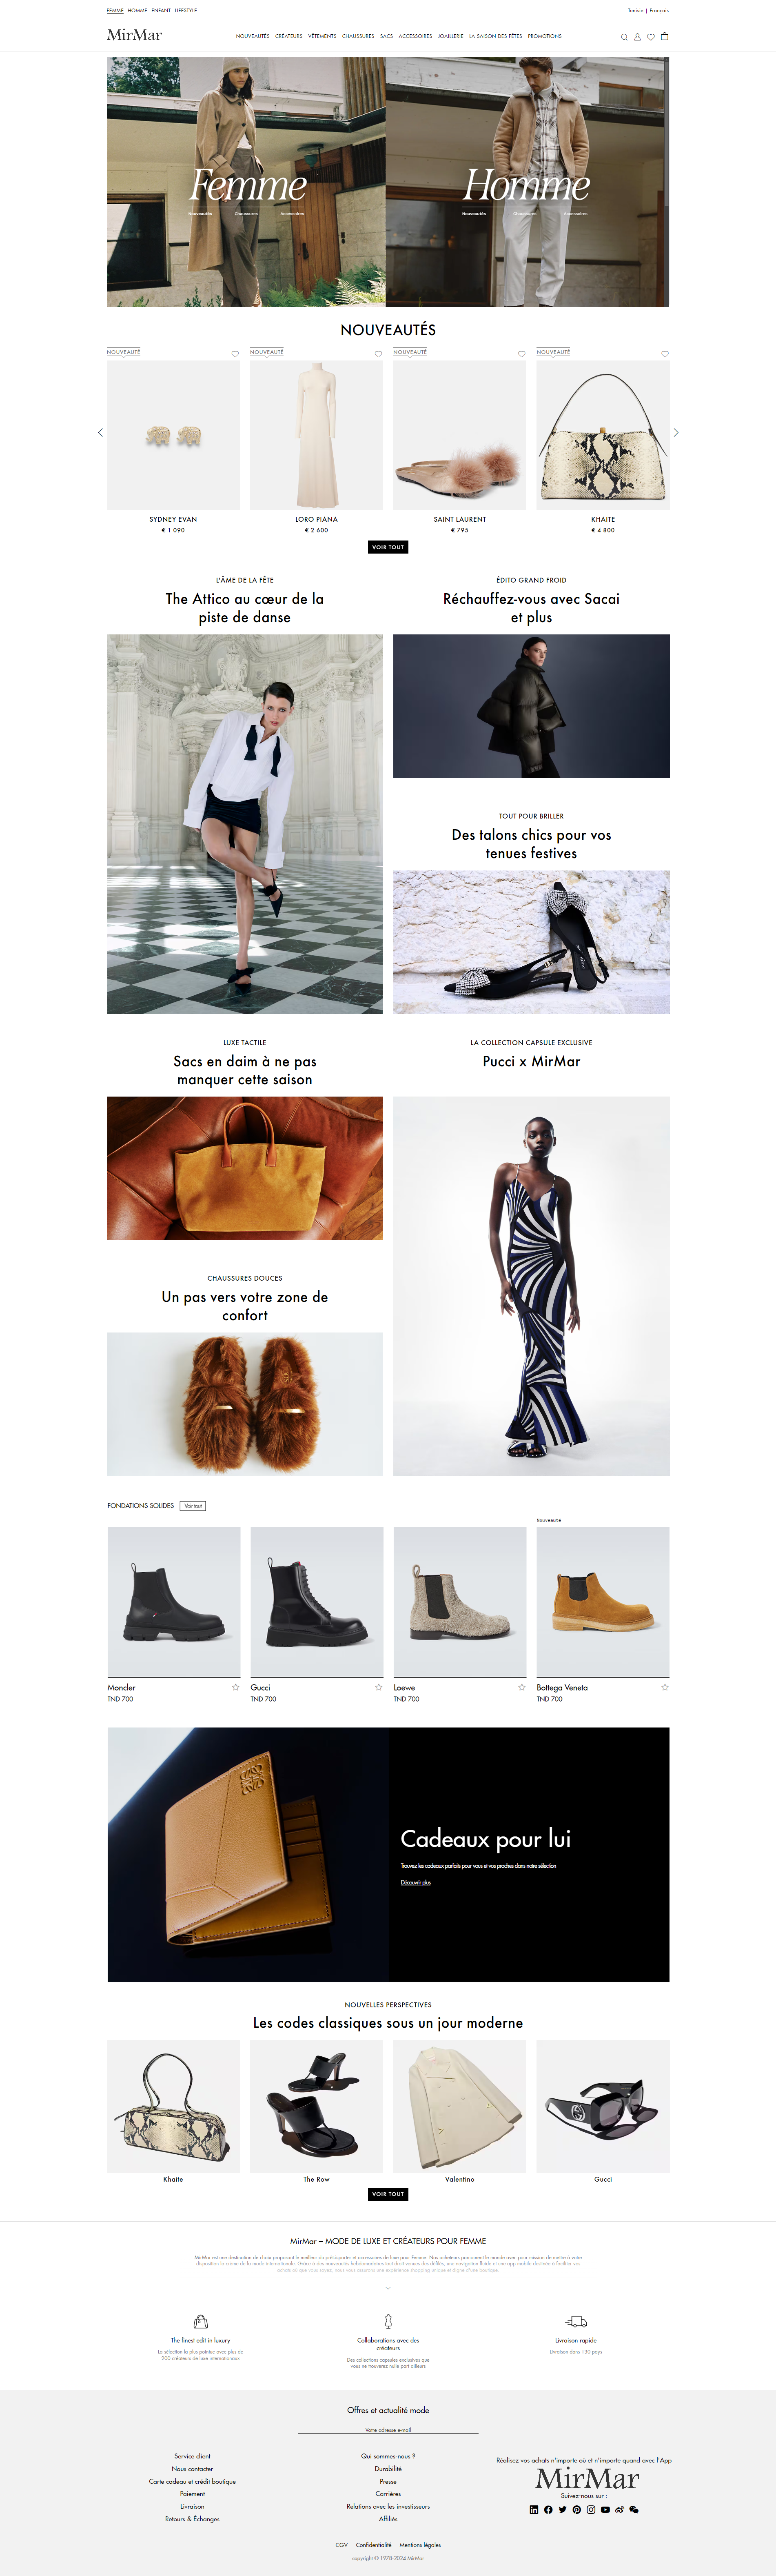Open the CHAUSSURES menu item
Screen dimensions: 776x2576
[358, 36]
